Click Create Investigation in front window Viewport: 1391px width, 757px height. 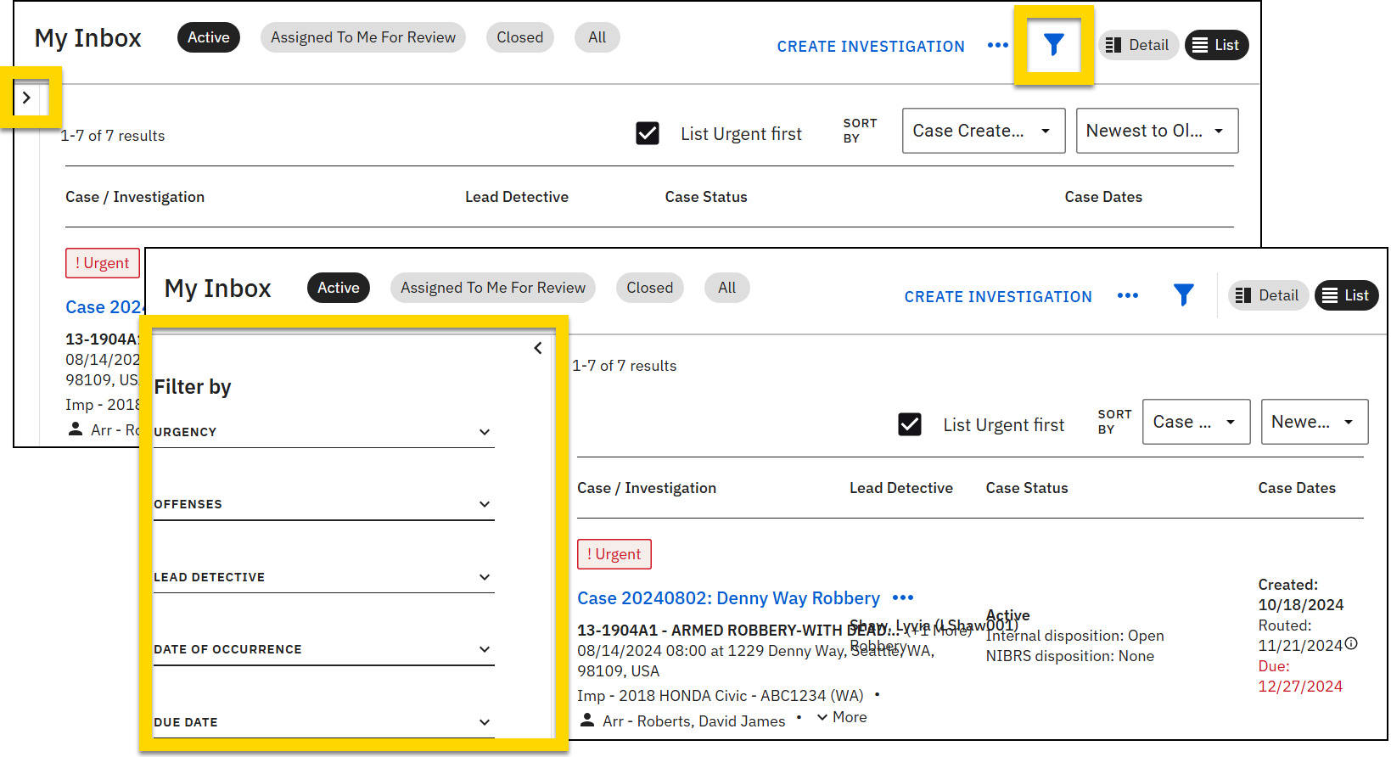[x=998, y=297]
